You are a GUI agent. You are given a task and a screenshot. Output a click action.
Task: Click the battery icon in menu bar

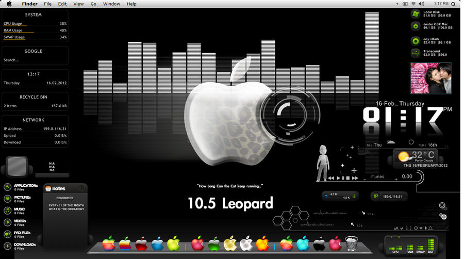(x=405, y=4)
